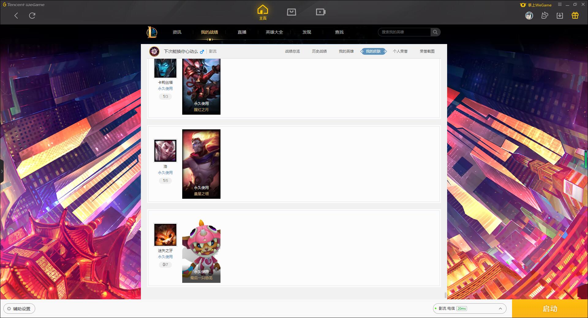Click the male gender symbol icon

(x=202, y=52)
